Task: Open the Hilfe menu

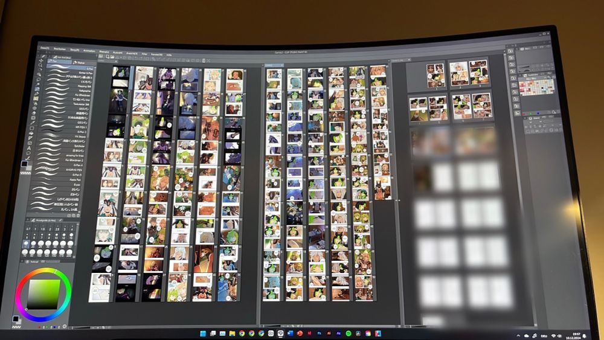Action: (169, 55)
